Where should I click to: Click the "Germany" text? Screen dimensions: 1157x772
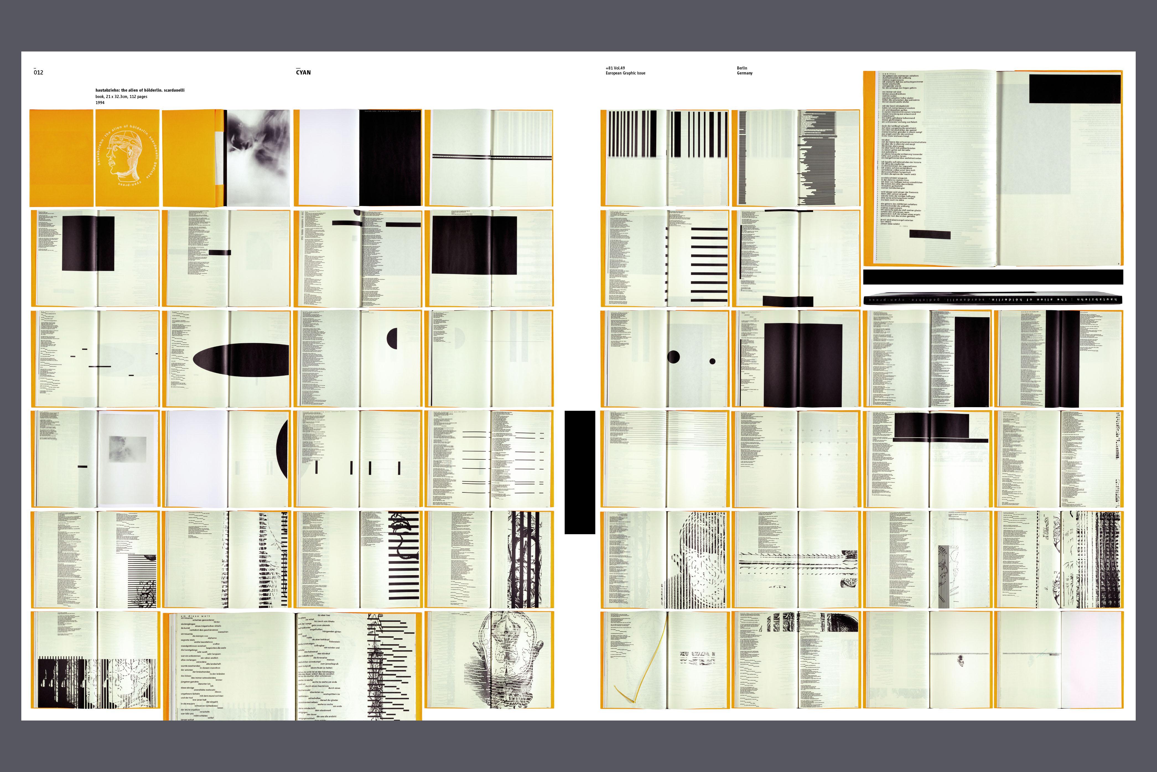pyautogui.click(x=744, y=73)
